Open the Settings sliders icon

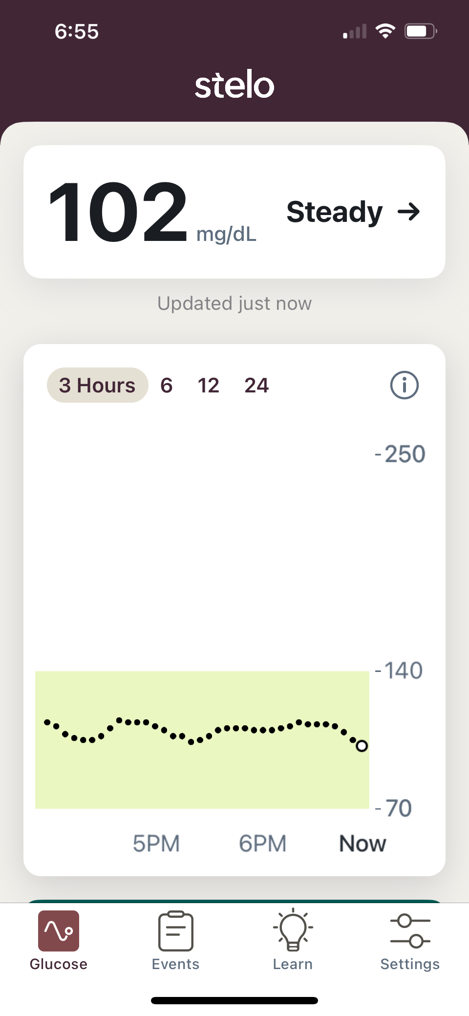pyautogui.click(x=410, y=930)
